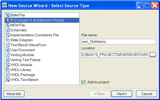The image size is (160, 100).
Task: Select the BMM File icon
Action: (8, 15)
